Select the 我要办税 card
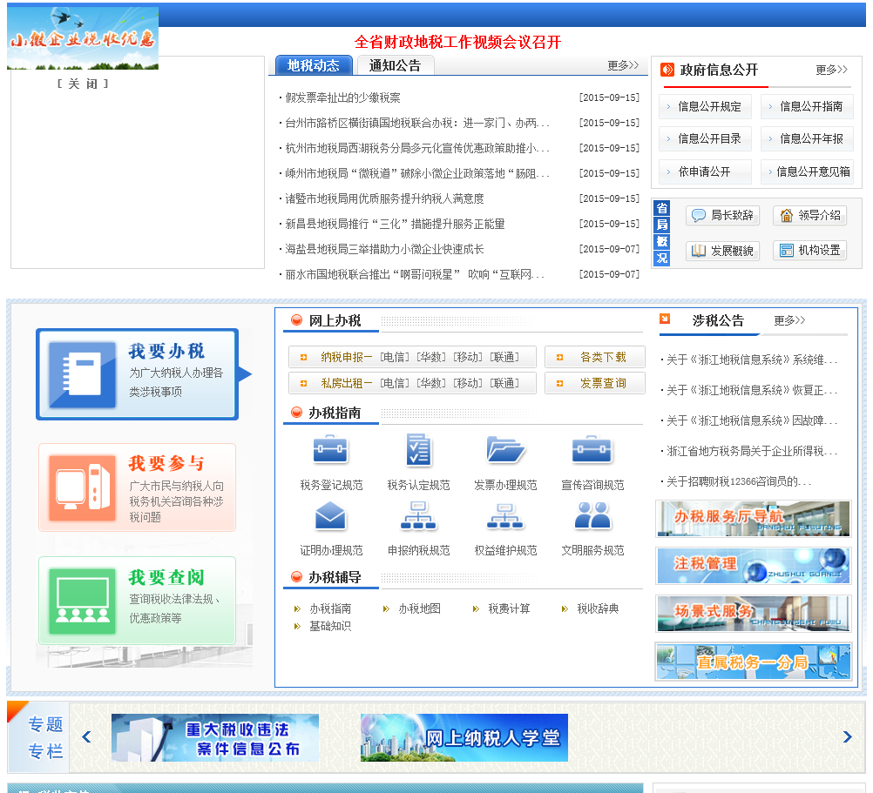 pos(137,374)
